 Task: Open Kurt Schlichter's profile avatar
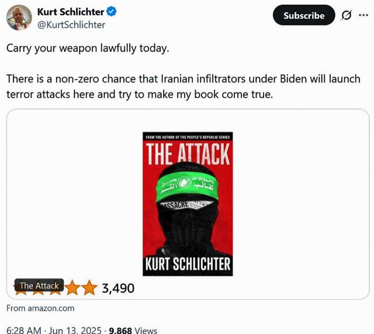coord(19,18)
